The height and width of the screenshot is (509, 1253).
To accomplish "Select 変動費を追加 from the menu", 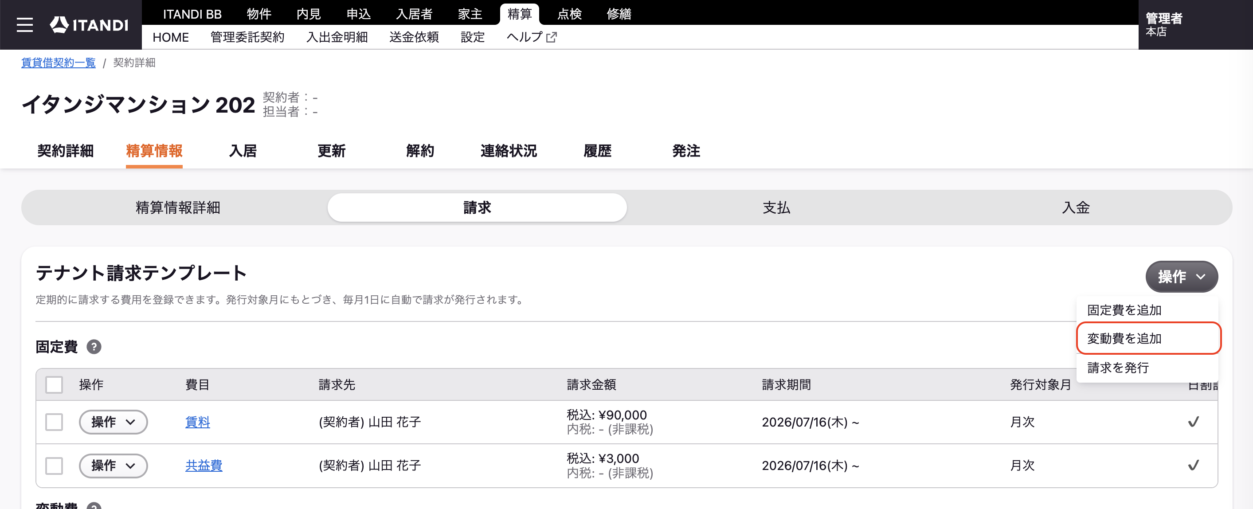I will (x=1148, y=338).
